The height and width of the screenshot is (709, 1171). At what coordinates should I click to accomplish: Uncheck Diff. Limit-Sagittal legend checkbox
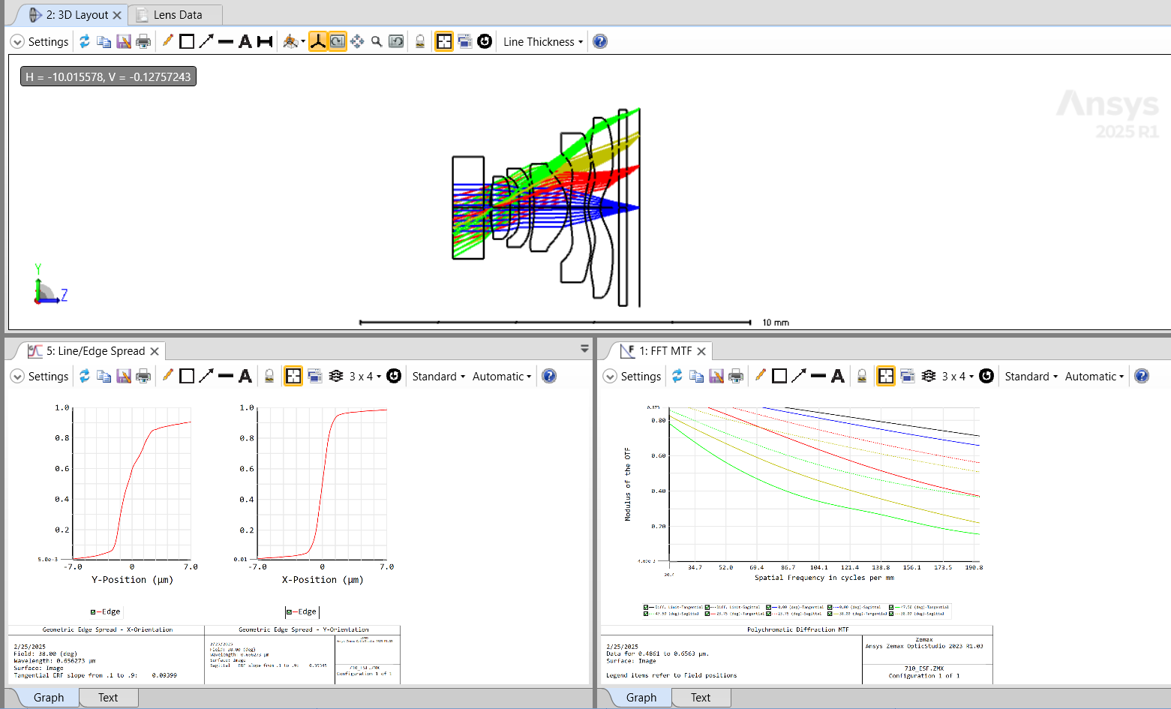(707, 608)
